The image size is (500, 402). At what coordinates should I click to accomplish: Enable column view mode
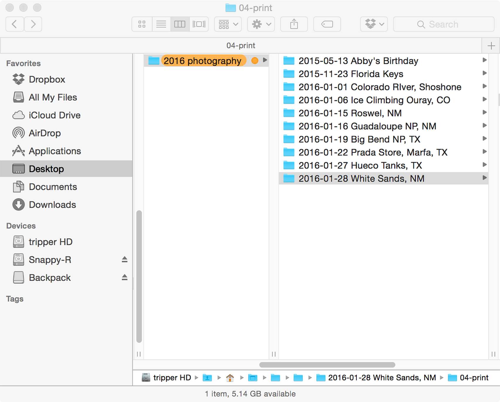[x=180, y=24]
